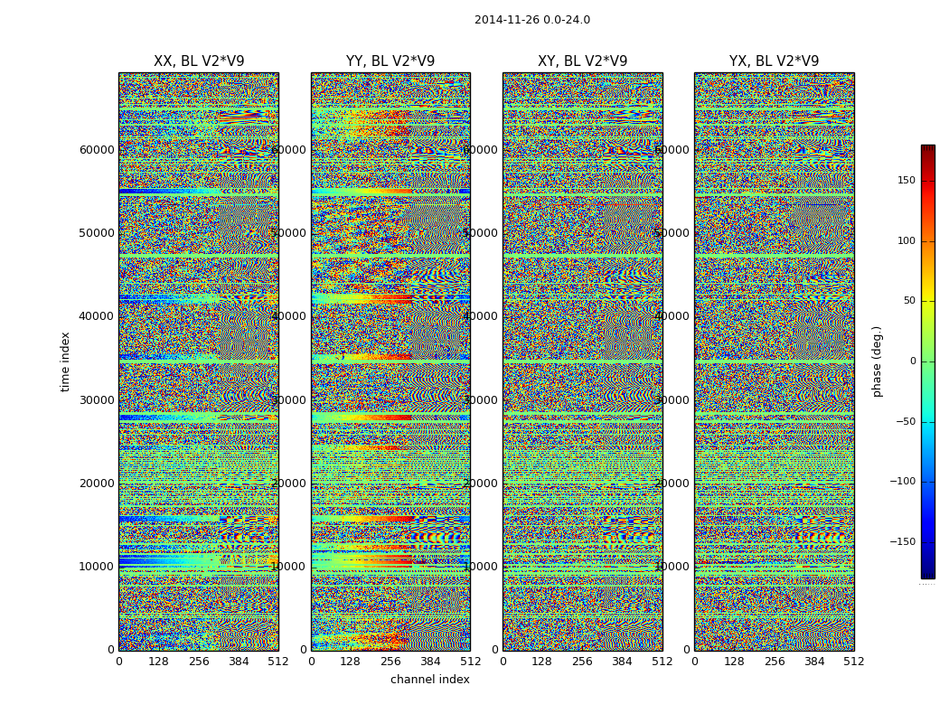The image size is (949, 723).
Task: Click the phase colorbar at 150 degrees
Action: click(928, 180)
